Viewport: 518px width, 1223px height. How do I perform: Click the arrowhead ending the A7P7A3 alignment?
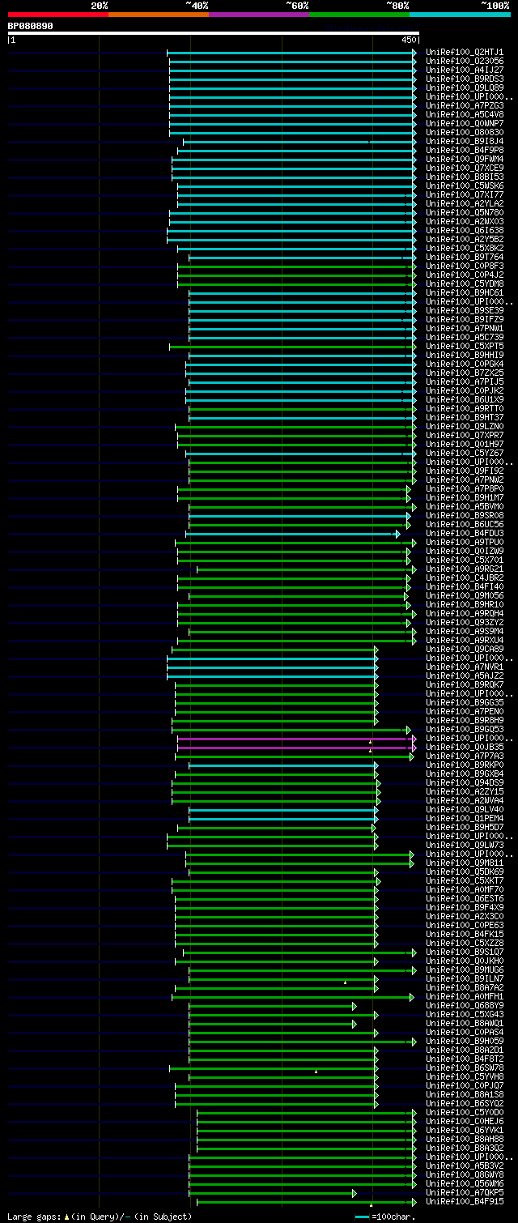pyautogui.click(x=412, y=756)
